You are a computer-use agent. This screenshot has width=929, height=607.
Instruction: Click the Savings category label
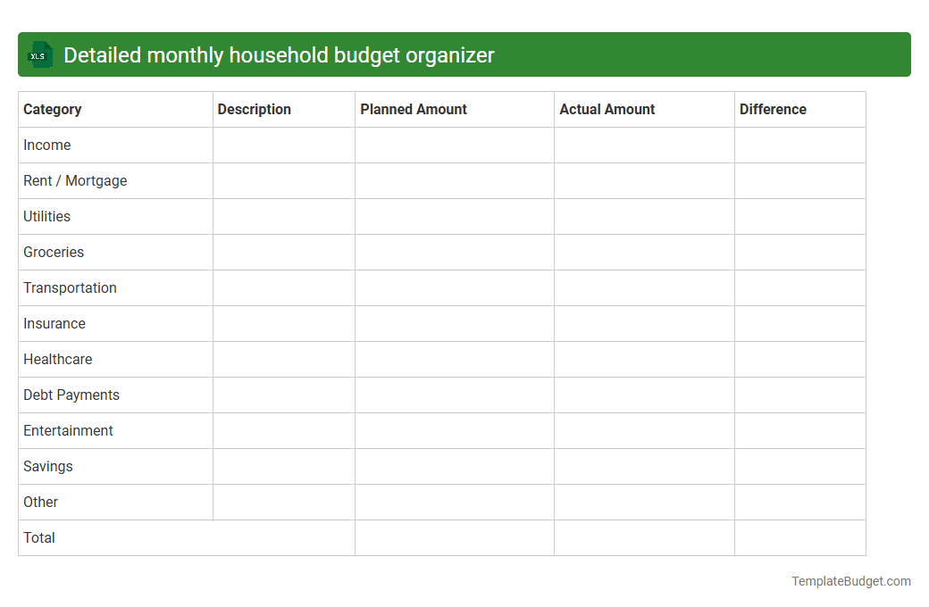click(x=48, y=466)
